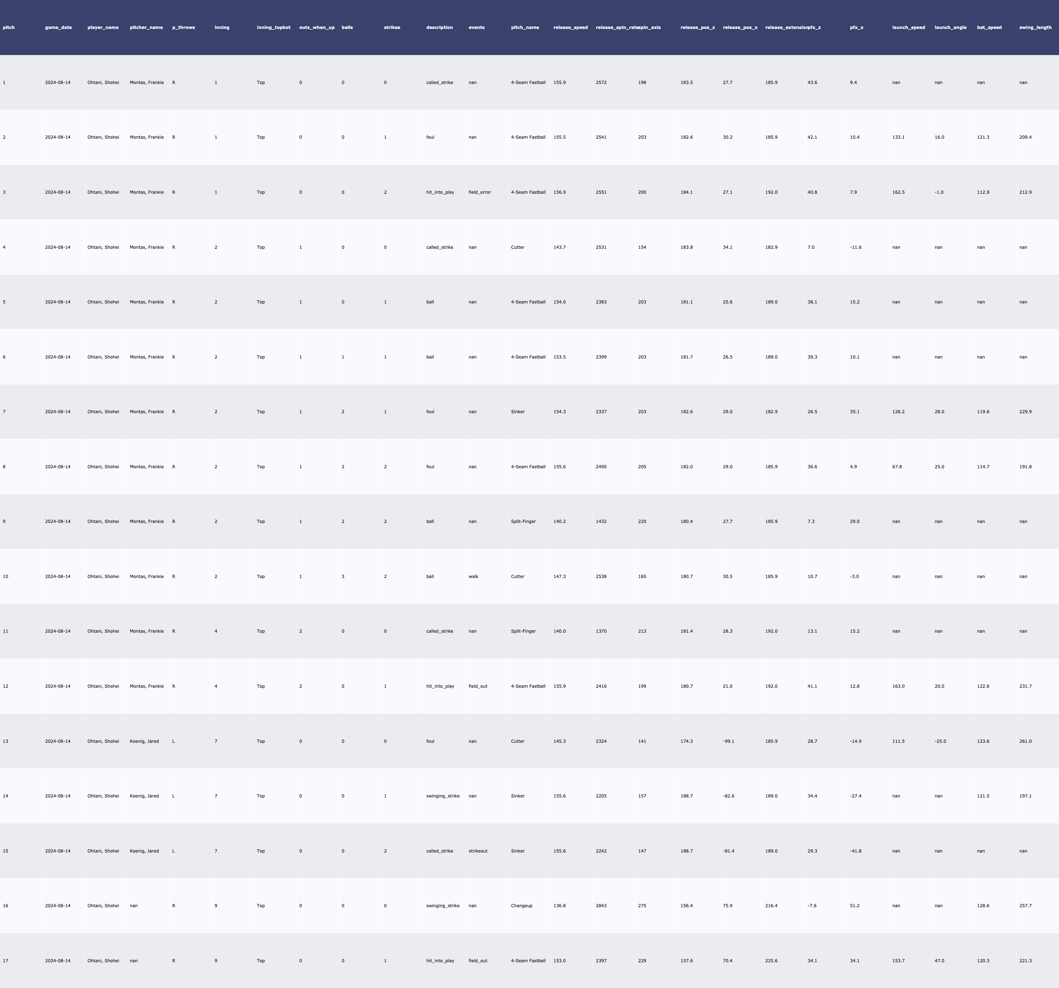Select launch speed 163.0 cell
Screen dimensions: 1059x988
[x=898, y=686]
